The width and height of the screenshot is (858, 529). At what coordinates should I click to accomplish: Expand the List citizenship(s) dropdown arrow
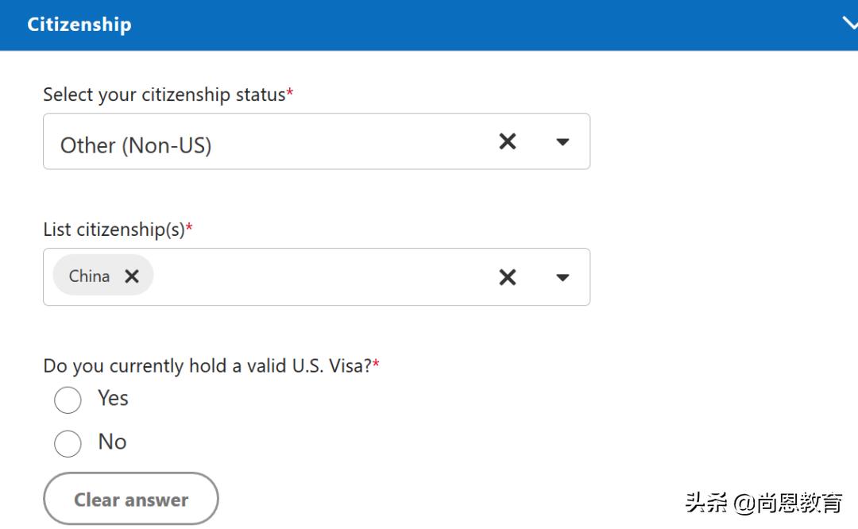coord(562,277)
